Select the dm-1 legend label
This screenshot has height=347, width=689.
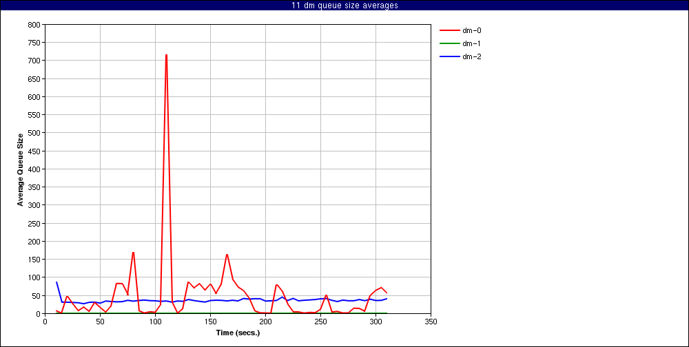point(472,43)
